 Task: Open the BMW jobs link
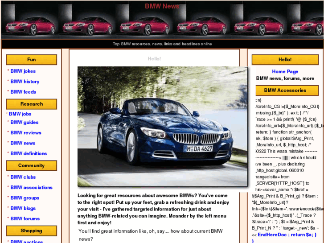tap(20, 114)
